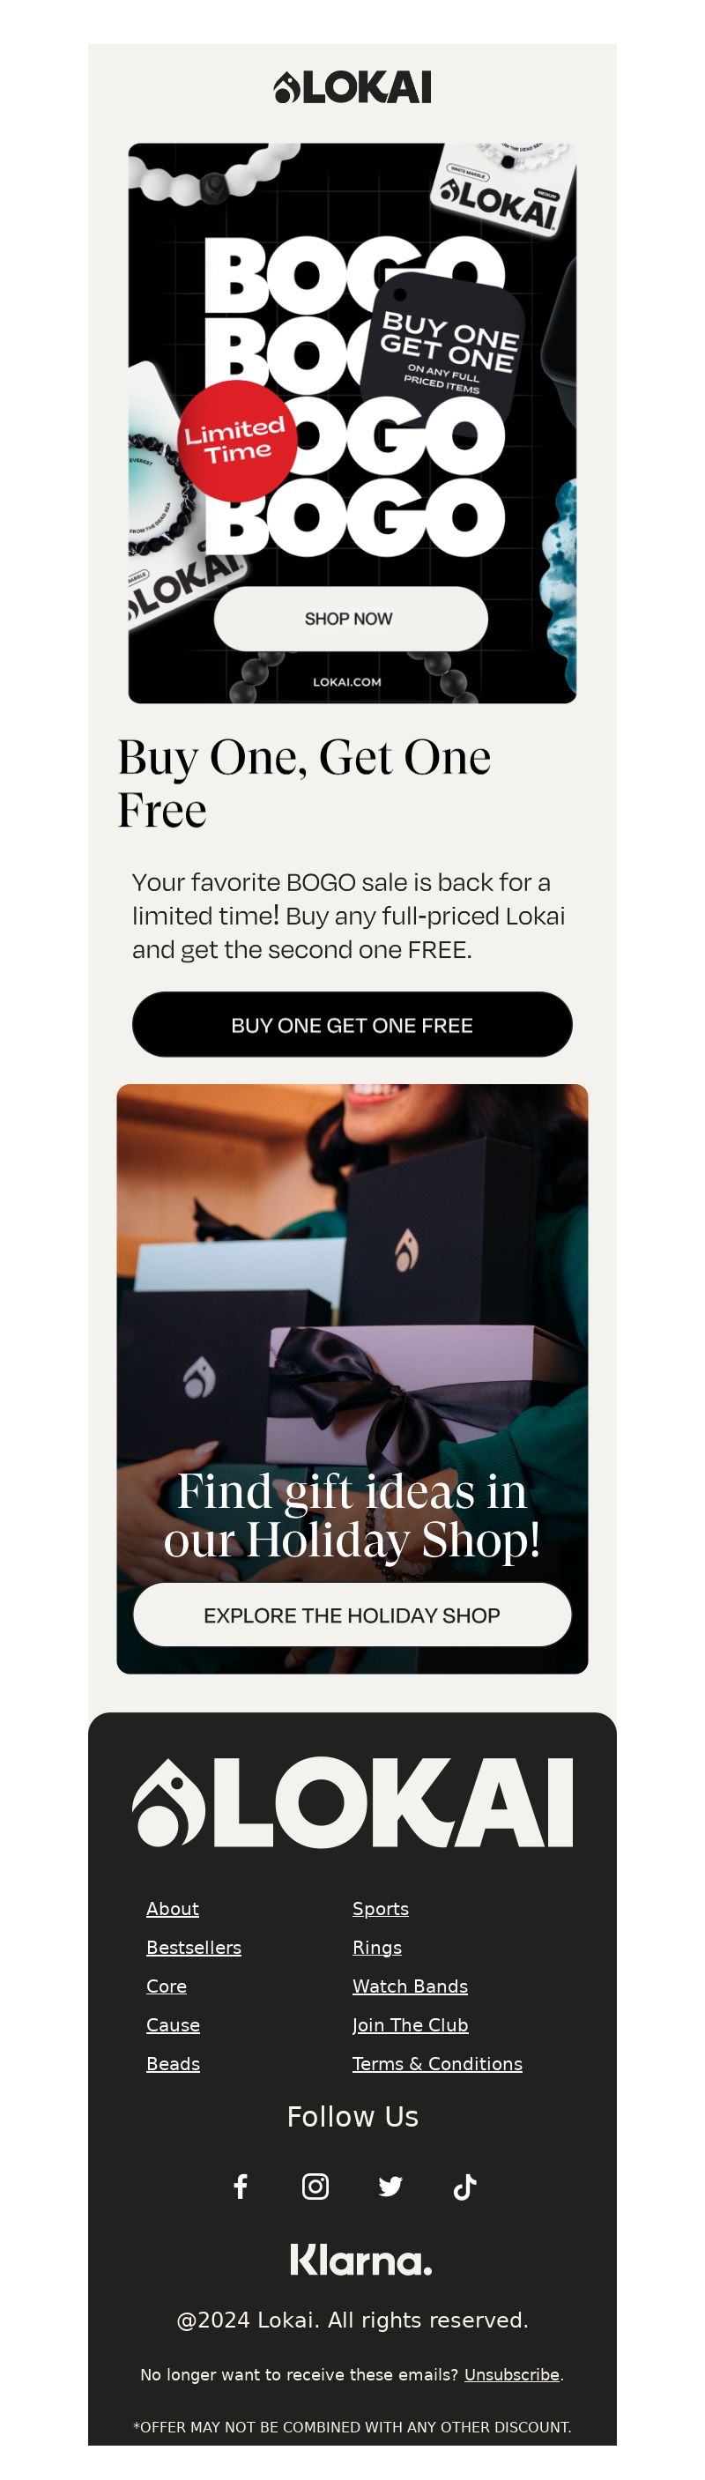Screen dimensions: 705x2480
Task: Click Shop Now on the BOGO banner
Action: coord(351,618)
